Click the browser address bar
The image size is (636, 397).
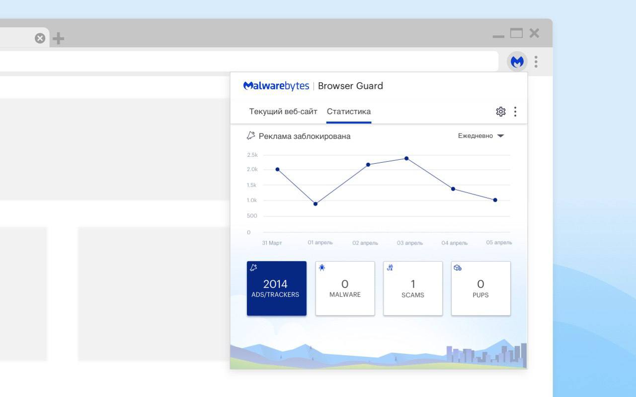coord(248,62)
